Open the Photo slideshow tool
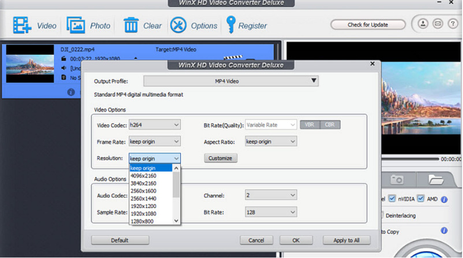This screenshot has width=463, height=258. [76, 26]
